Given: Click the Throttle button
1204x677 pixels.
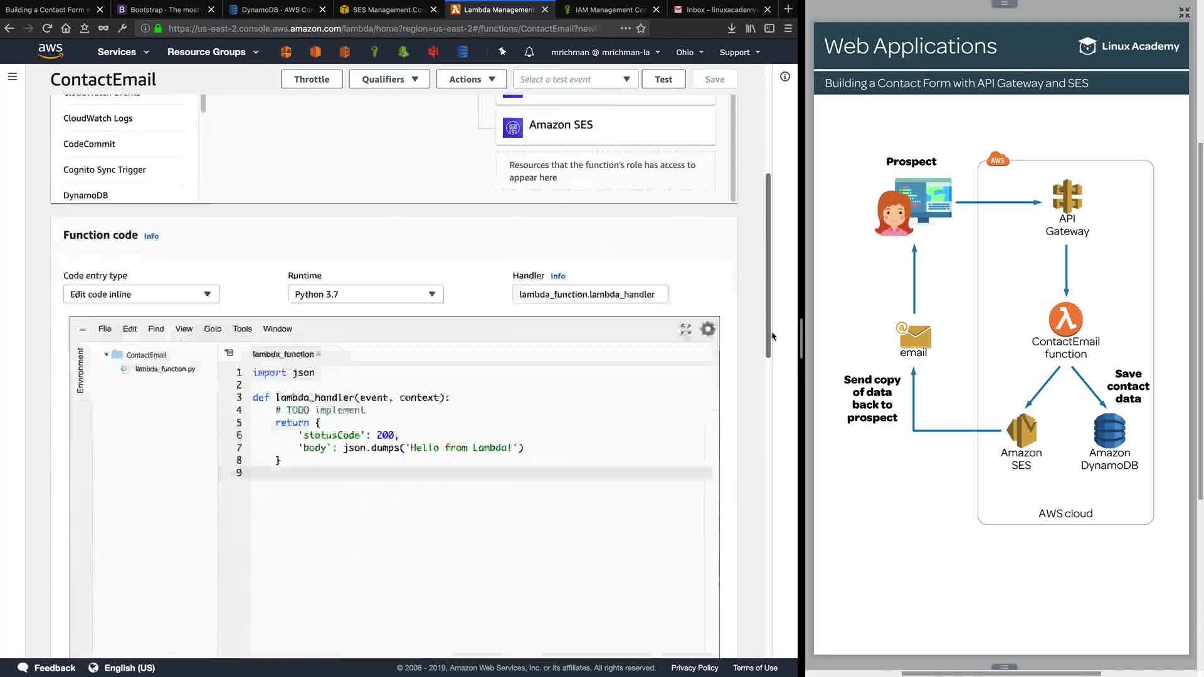Looking at the screenshot, I should 312,79.
